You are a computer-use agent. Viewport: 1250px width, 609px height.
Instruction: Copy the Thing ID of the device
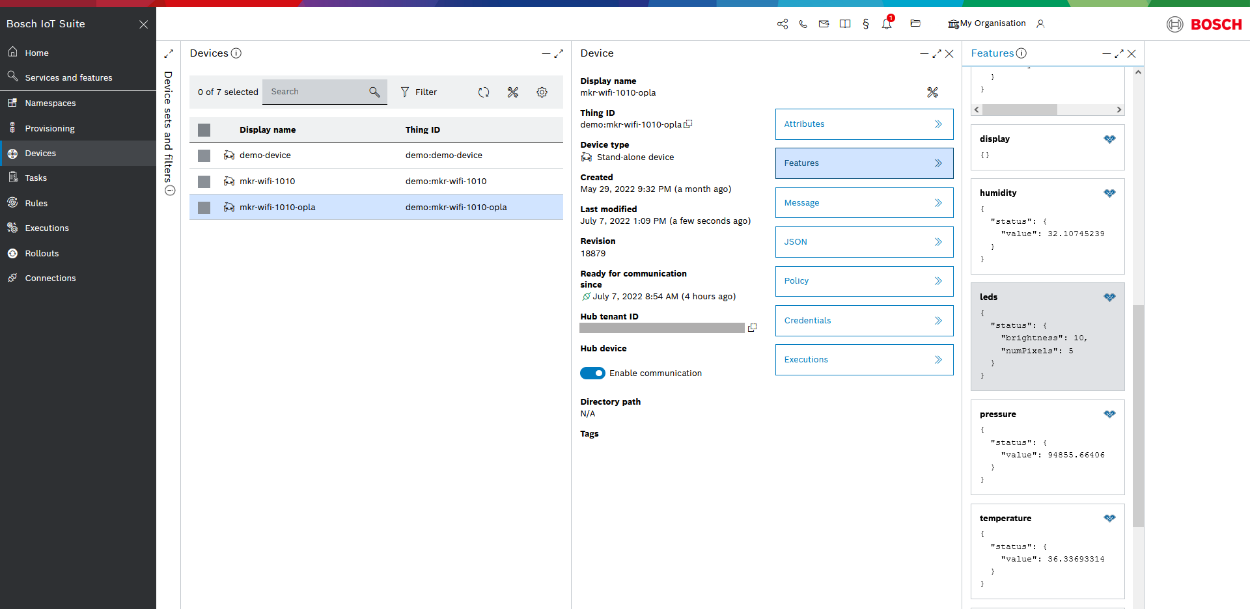point(688,124)
